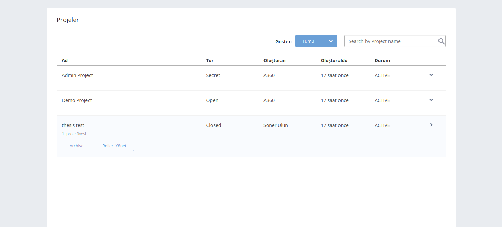Screen dimensions: 502x227
Task: Click the search magnifier icon
Action: click(x=441, y=41)
